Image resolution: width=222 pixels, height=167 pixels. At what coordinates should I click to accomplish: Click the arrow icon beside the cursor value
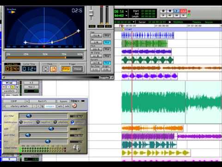coord(170,22)
